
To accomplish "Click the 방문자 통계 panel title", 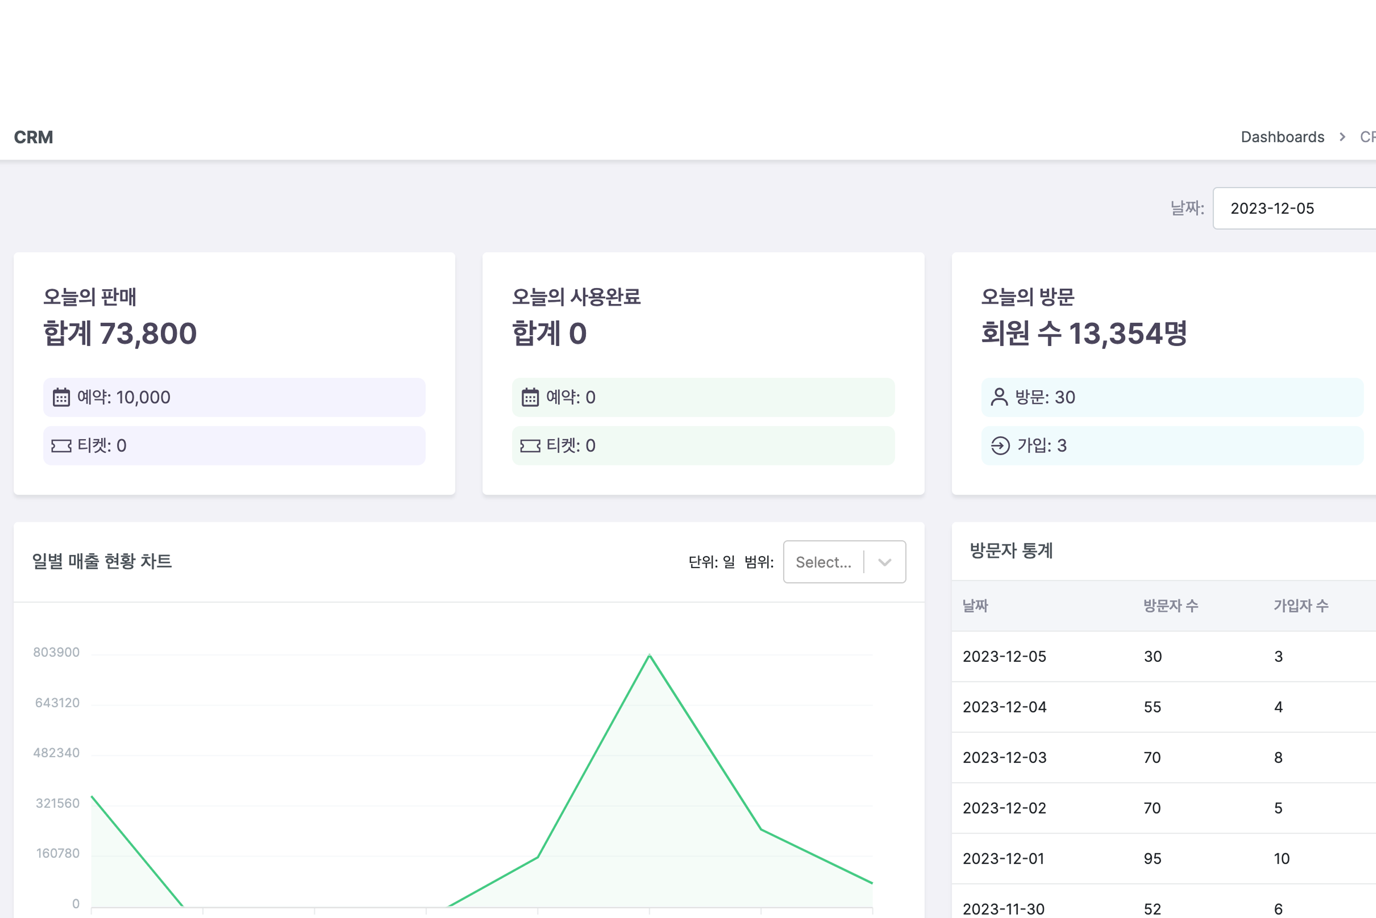I will click(1012, 550).
